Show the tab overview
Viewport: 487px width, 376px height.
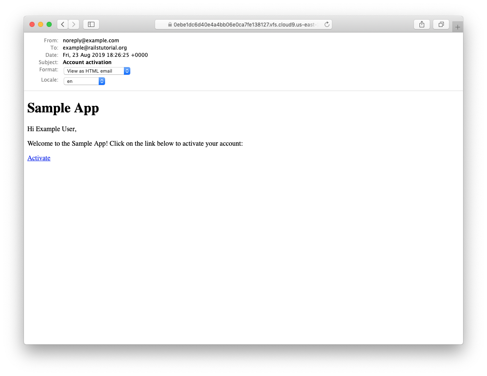[441, 24]
